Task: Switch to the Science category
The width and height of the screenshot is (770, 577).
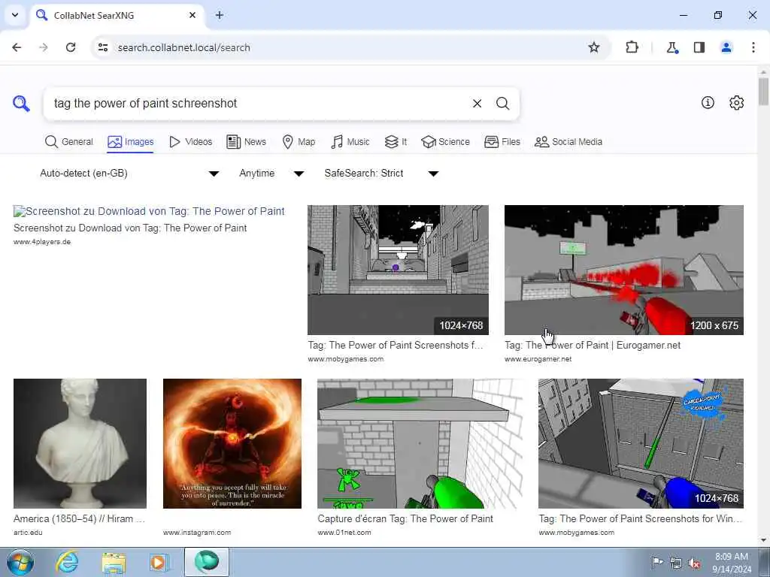Action: [445, 142]
